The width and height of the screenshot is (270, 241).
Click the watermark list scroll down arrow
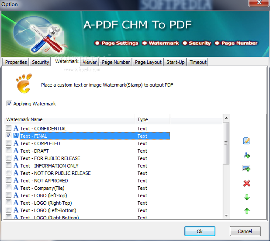click(x=226, y=215)
